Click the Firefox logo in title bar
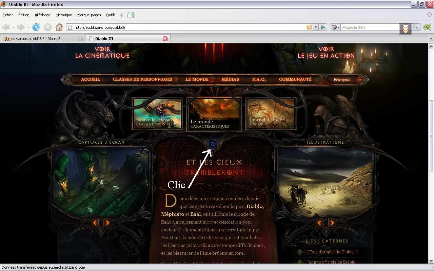 [4, 4]
